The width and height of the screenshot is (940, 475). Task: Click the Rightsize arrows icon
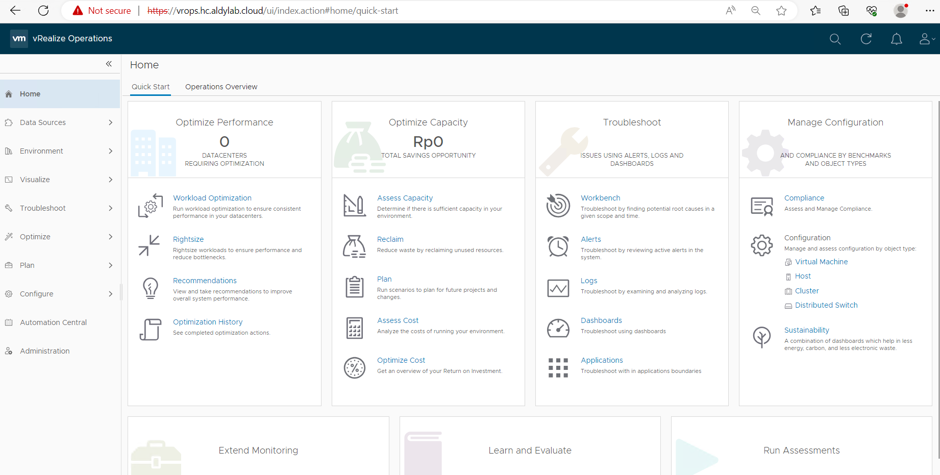click(x=150, y=246)
